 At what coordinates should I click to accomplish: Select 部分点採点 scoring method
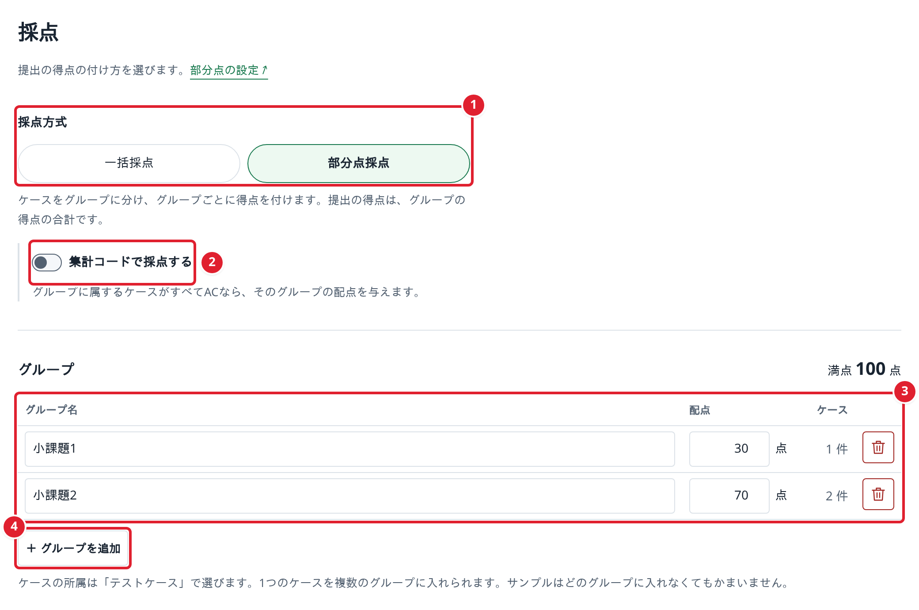pos(358,163)
